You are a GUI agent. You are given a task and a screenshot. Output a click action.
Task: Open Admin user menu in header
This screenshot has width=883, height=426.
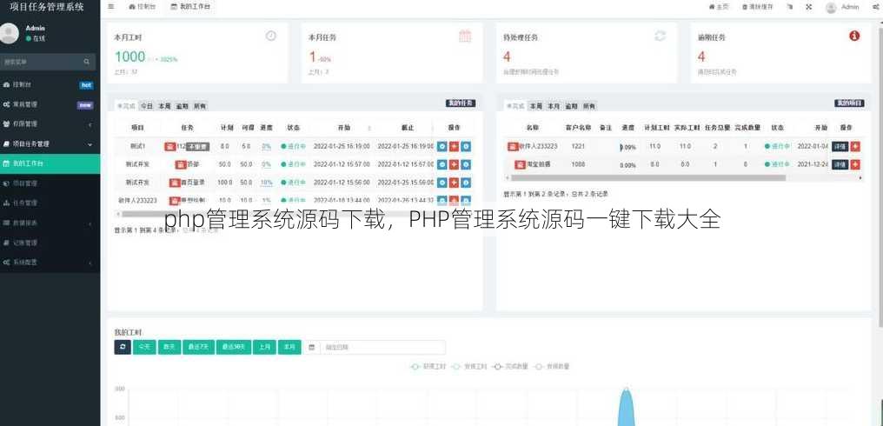point(842,7)
